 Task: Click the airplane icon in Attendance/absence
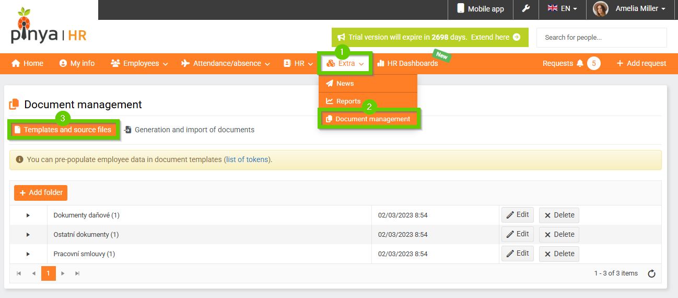[185, 63]
